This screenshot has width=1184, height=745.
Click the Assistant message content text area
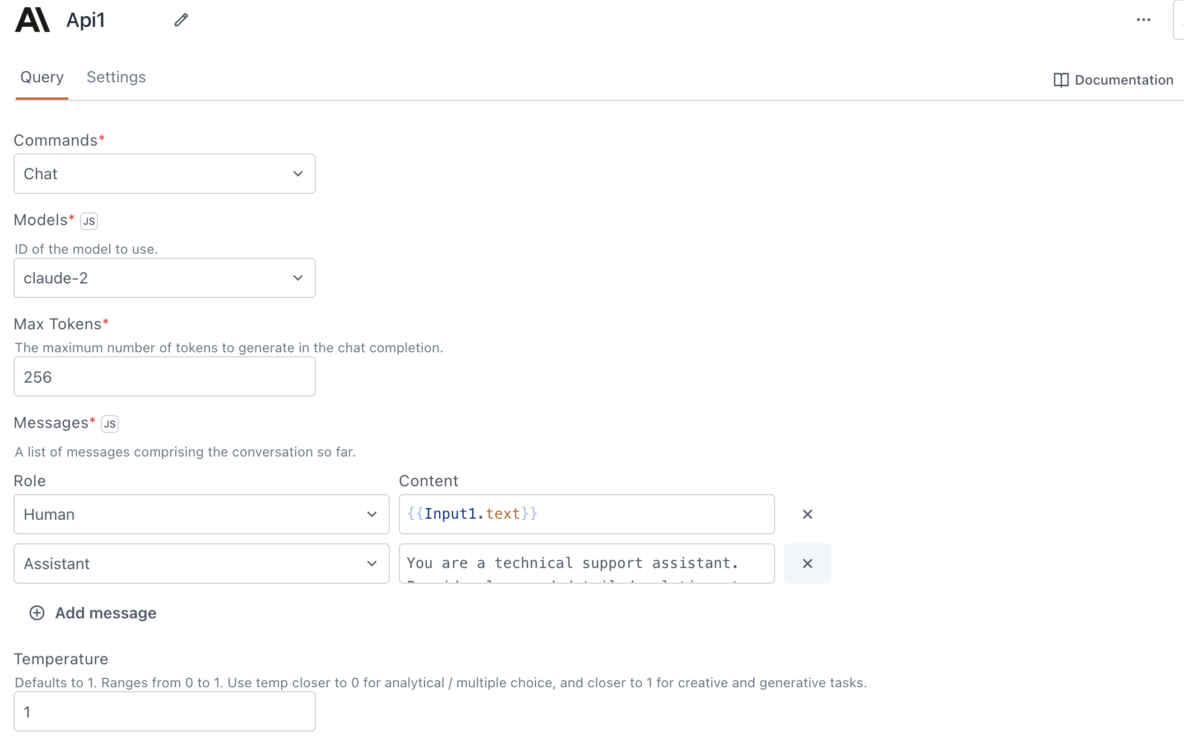[587, 564]
